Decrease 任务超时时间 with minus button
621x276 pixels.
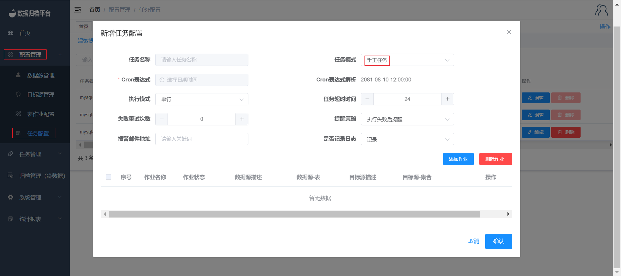pyautogui.click(x=367, y=99)
